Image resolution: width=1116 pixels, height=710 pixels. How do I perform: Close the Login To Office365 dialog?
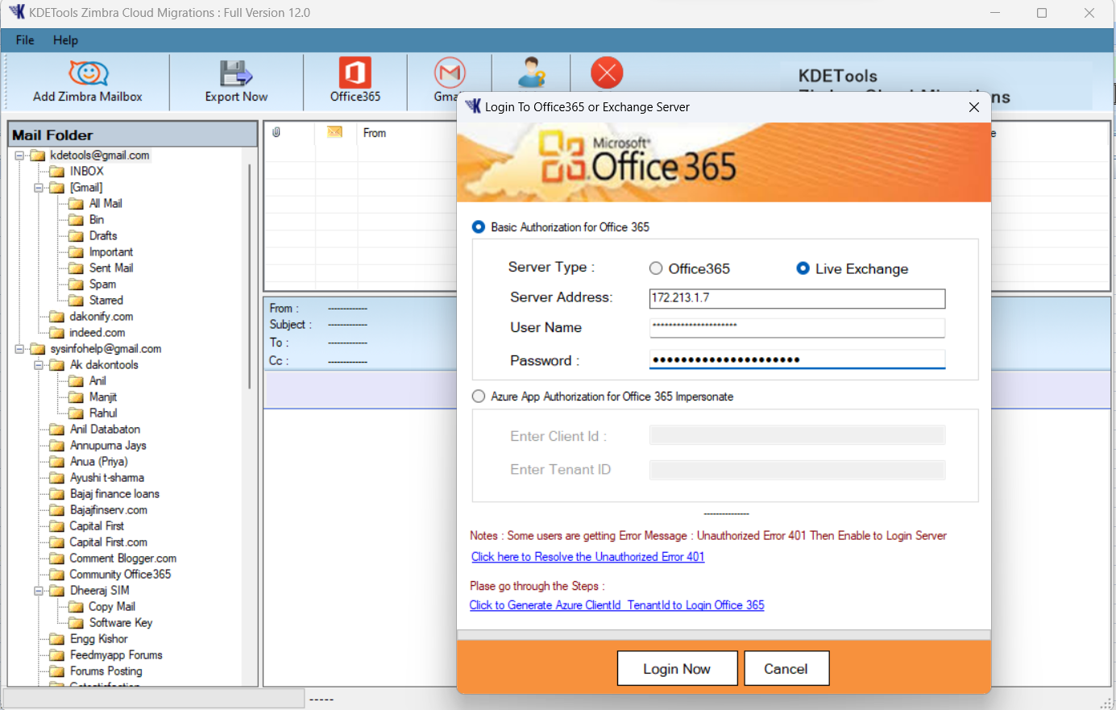click(973, 107)
